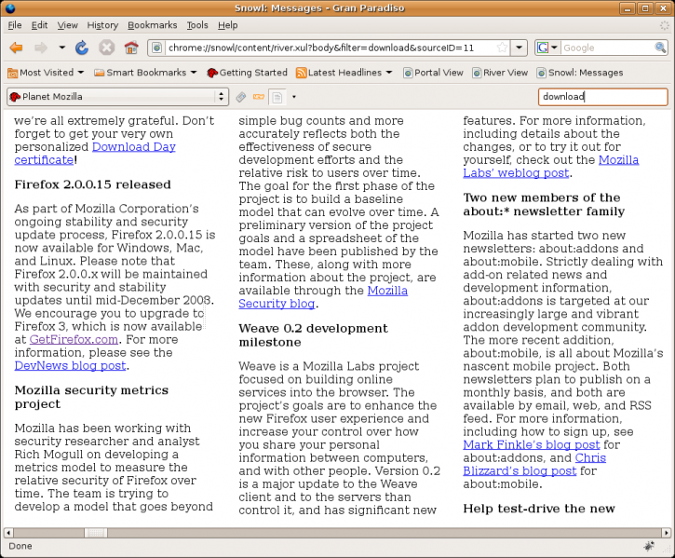The width and height of the screenshot is (675, 558).
Task: Expand the Smart Bookmarks folder
Action: tap(145, 73)
